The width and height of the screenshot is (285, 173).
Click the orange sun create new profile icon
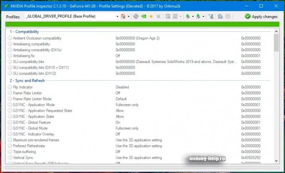point(151,16)
